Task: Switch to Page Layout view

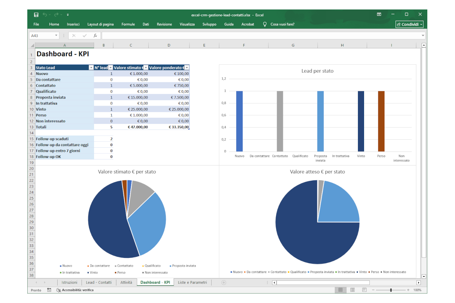Action: pyautogui.click(x=353, y=290)
